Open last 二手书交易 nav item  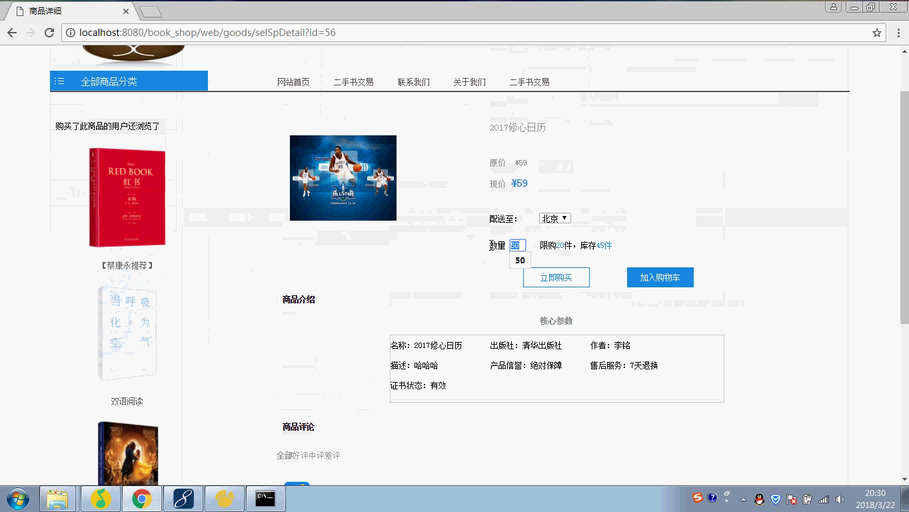[530, 82]
